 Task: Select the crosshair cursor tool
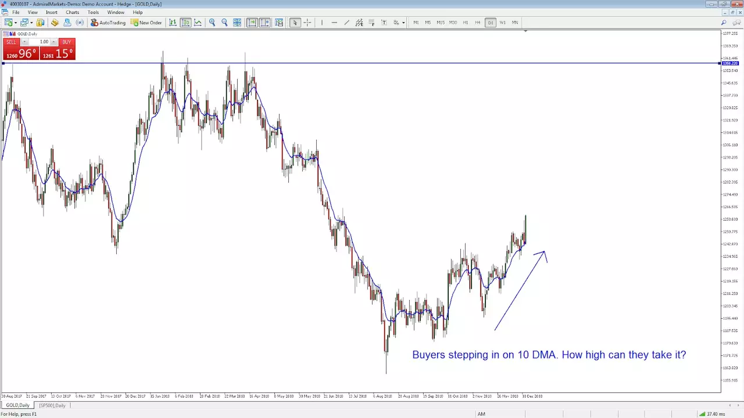[307, 23]
